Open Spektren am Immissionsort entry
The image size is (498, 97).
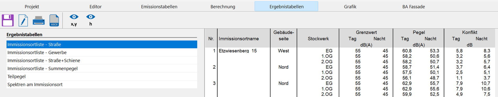tap(102, 84)
